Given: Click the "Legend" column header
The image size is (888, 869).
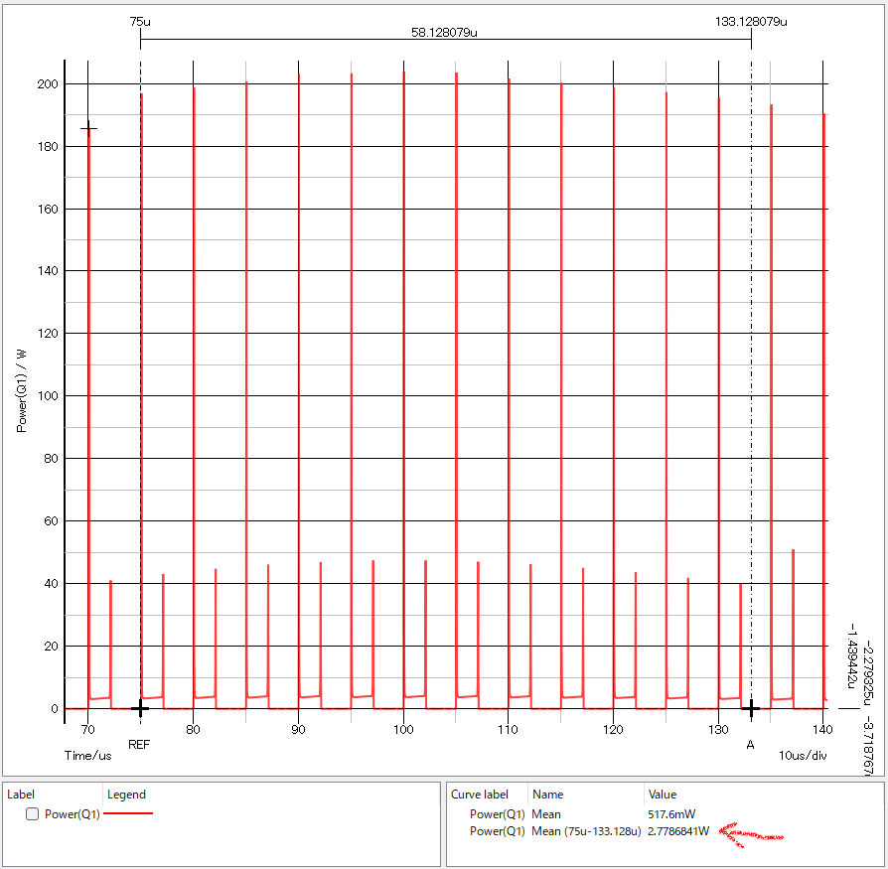Looking at the screenshot, I should [x=126, y=795].
